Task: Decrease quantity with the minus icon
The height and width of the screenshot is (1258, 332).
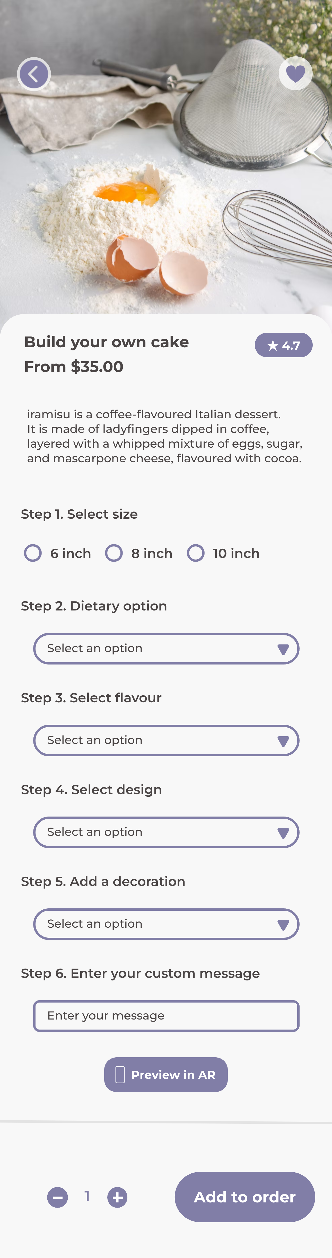Action: (58, 1198)
